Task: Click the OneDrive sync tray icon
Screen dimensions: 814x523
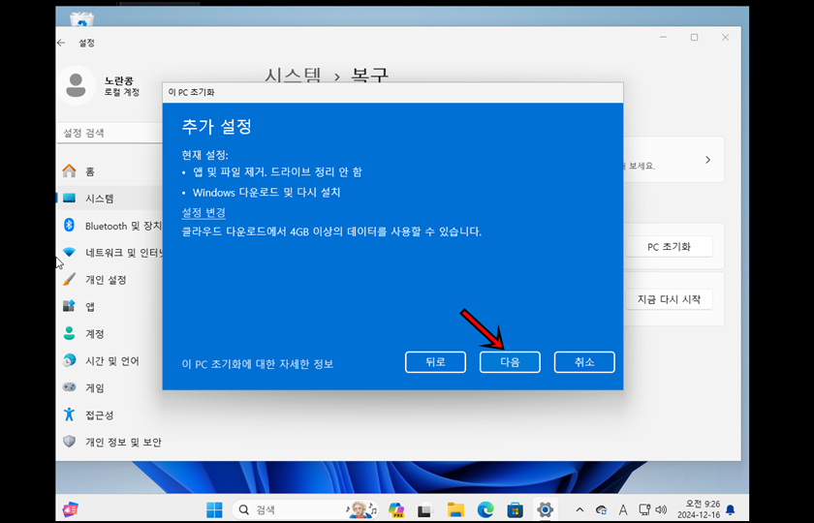Action: 602,509
